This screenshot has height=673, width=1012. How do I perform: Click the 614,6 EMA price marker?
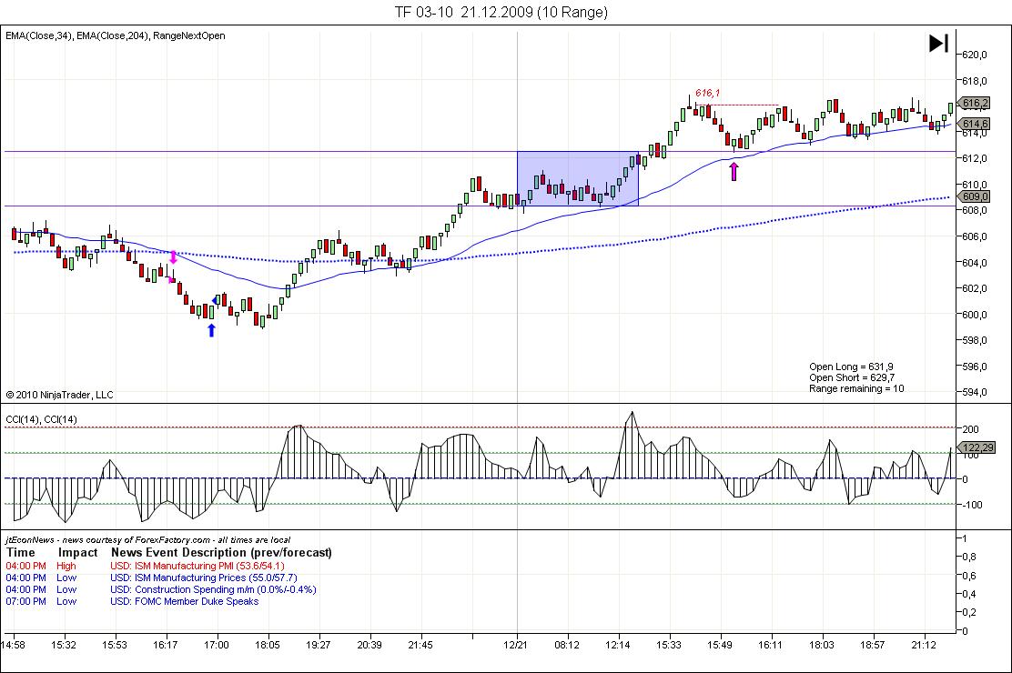[x=975, y=124]
